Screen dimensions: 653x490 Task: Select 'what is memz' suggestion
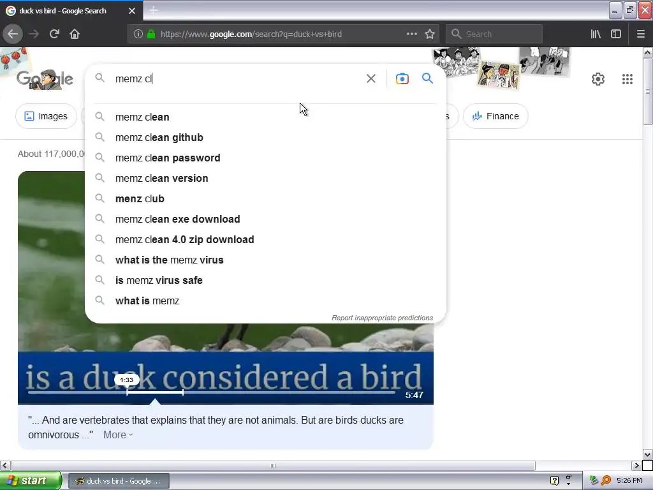pyautogui.click(x=265, y=301)
